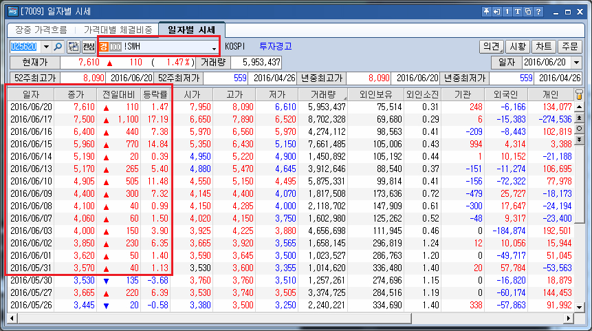
Task: Open the 투자경고 link
Action: (276, 46)
